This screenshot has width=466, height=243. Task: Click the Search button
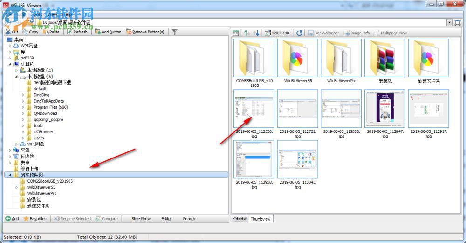coord(189,219)
